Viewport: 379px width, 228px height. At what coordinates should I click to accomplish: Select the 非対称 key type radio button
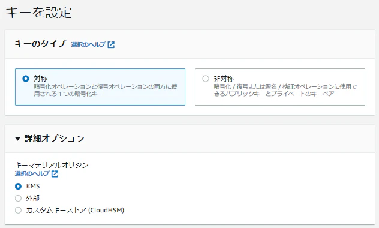click(x=206, y=79)
